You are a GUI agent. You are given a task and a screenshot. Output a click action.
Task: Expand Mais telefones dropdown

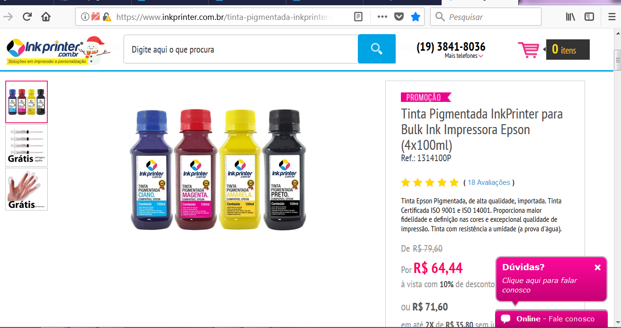pyautogui.click(x=463, y=56)
